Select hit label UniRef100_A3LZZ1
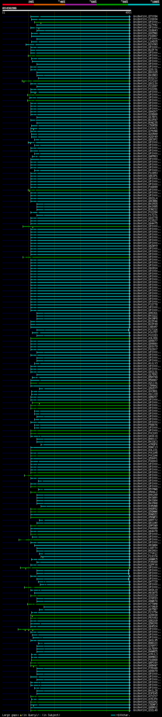The height and width of the screenshot is (717, 162). pyautogui.click(x=145, y=450)
